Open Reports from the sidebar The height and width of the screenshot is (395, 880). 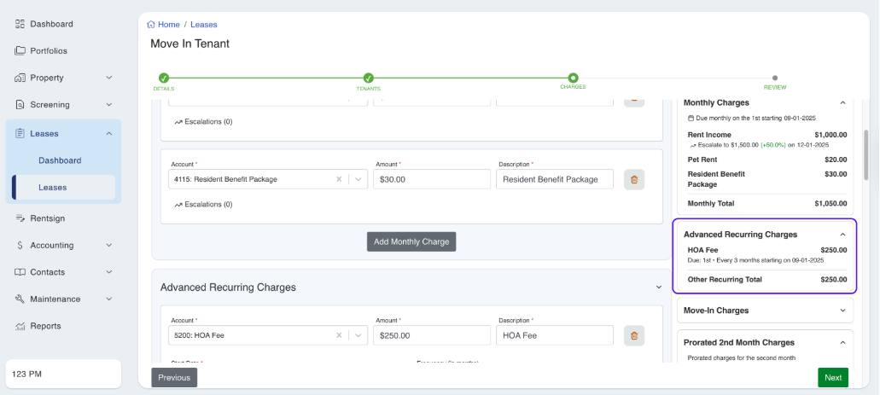[45, 326]
